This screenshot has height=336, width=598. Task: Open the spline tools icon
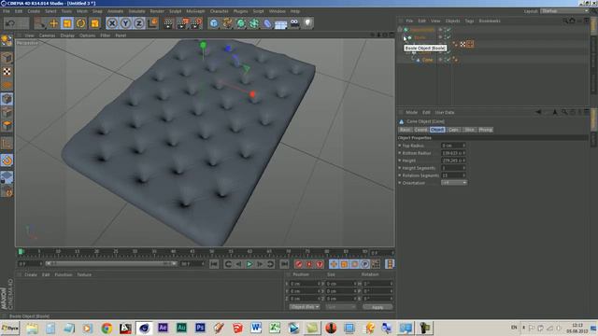(227, 23)
